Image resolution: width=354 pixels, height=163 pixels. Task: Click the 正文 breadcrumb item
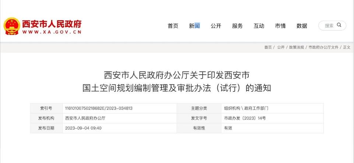[x=347, y=47]
